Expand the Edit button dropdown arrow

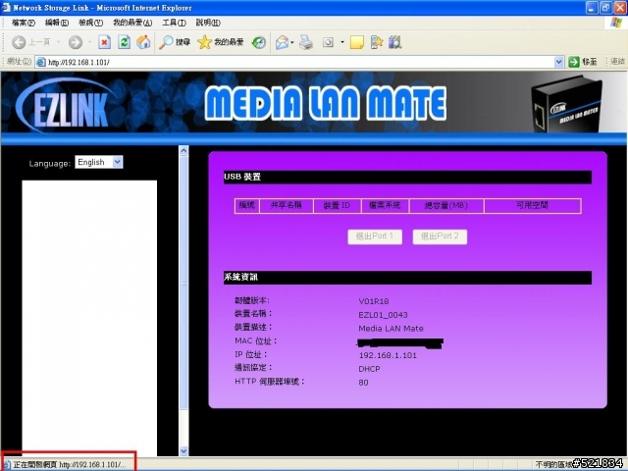[x=342, y=42]
